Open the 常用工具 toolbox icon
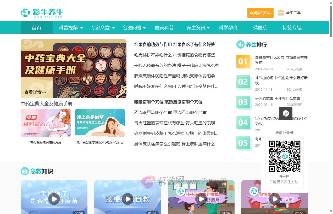 (x=281, y=12)
